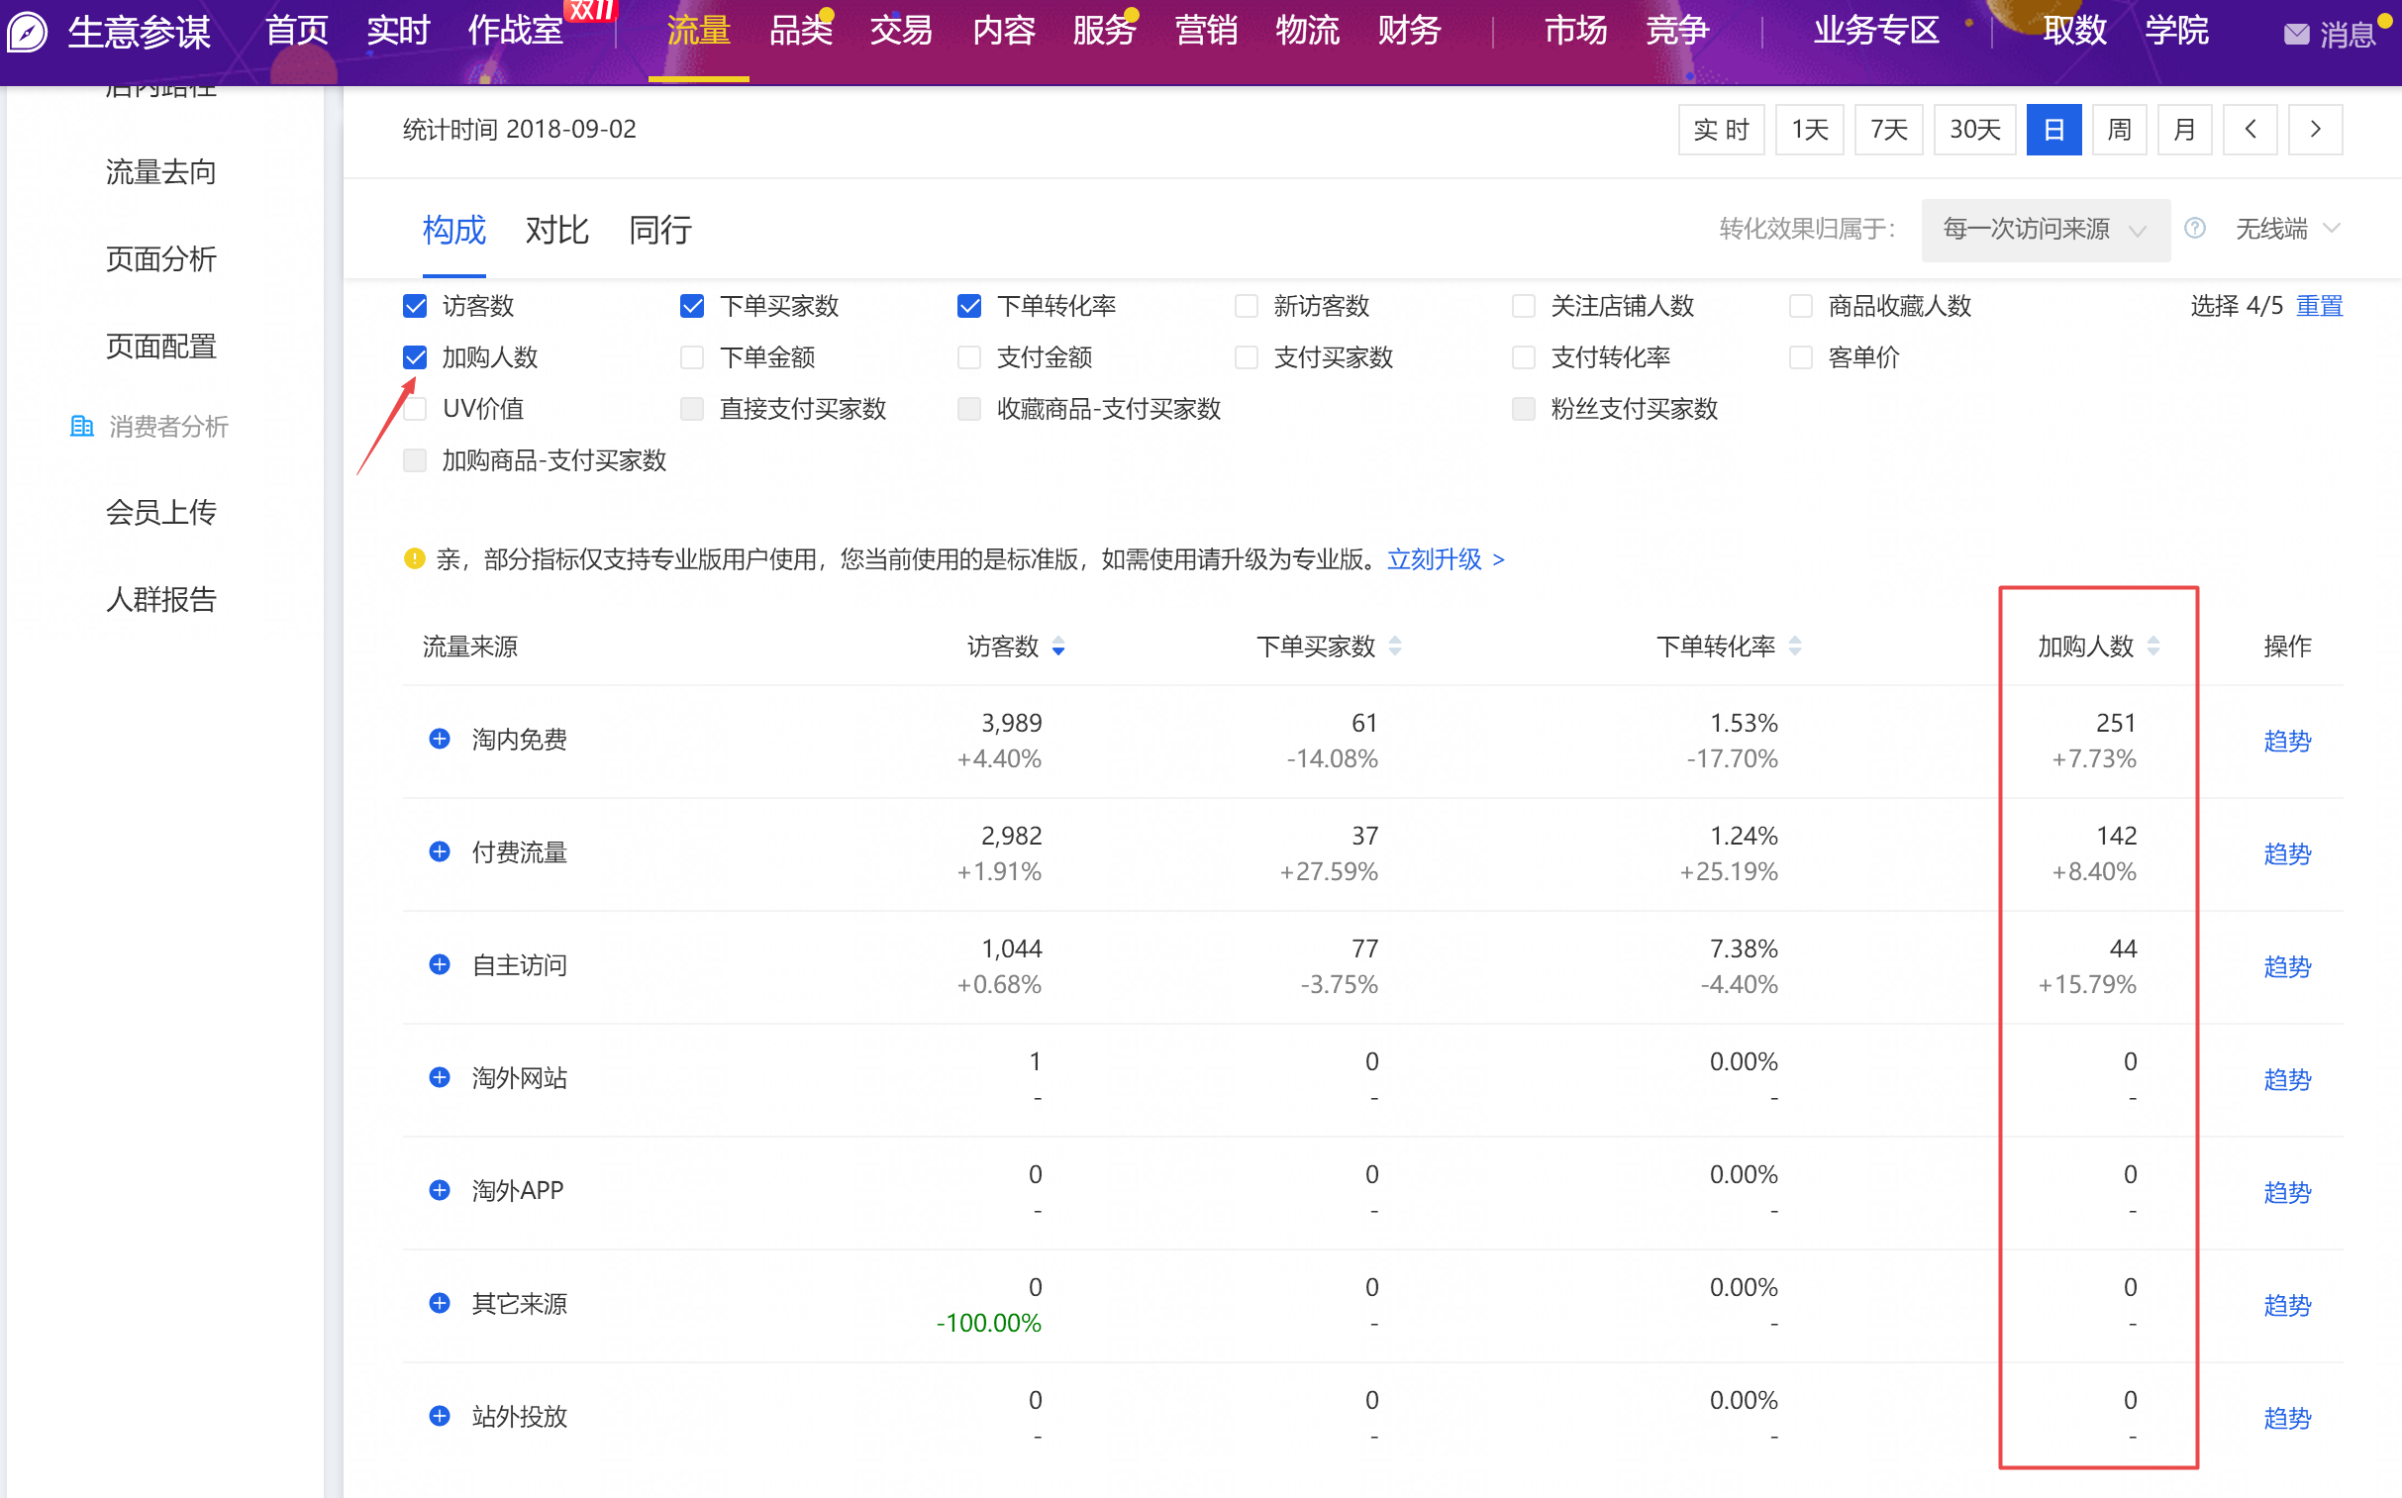Uncheck the 下单买家数 checkbox
This screenshot has width=2402, height=1498.
coord(692,306)
